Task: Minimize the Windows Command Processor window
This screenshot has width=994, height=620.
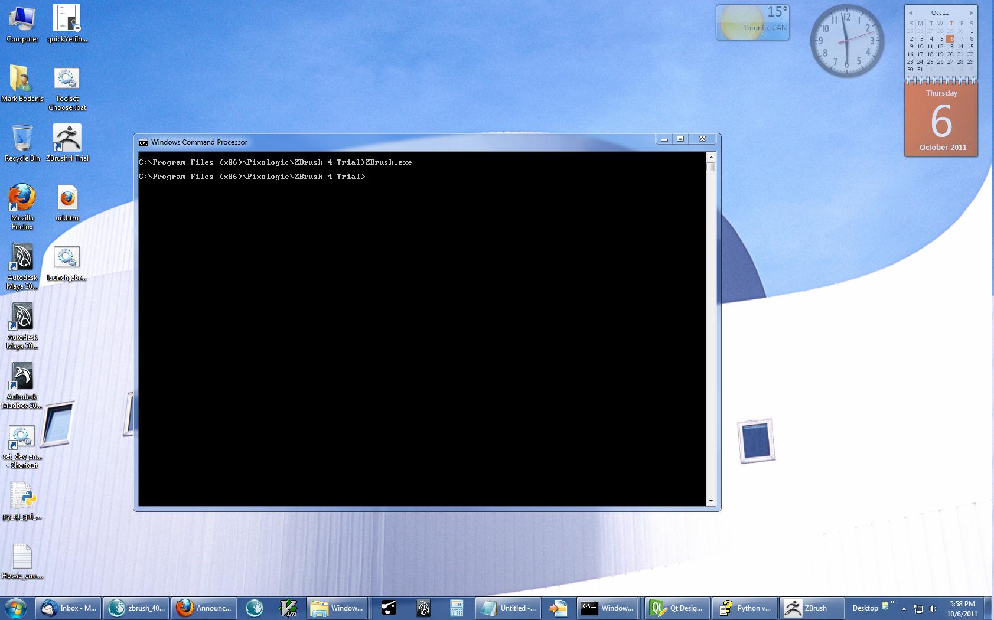Action: point(664,139)
